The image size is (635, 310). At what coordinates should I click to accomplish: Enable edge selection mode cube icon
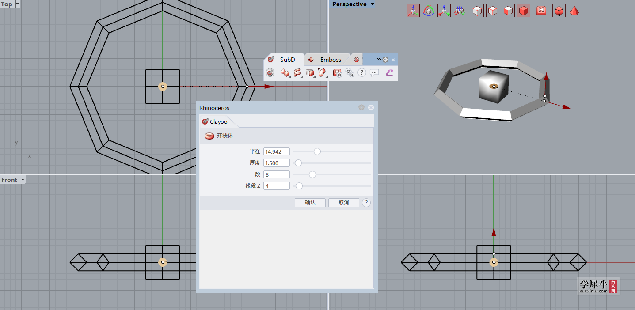point(493,11)
